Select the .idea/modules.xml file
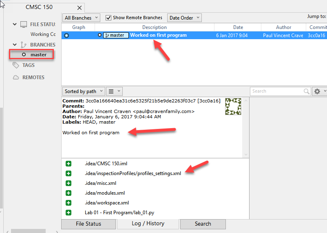This screenshot has width=327, height=233. point(105,193)
